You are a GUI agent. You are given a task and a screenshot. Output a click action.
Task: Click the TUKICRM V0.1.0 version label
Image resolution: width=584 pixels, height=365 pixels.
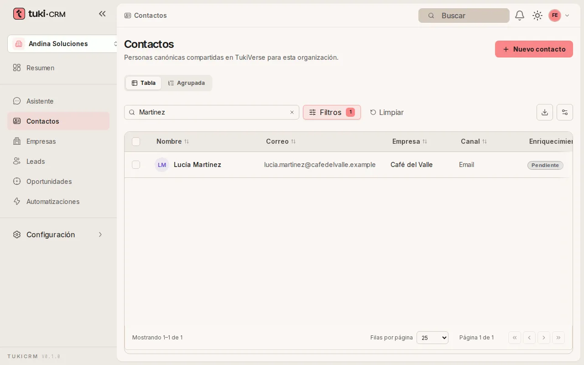click(x=34, y=356)
